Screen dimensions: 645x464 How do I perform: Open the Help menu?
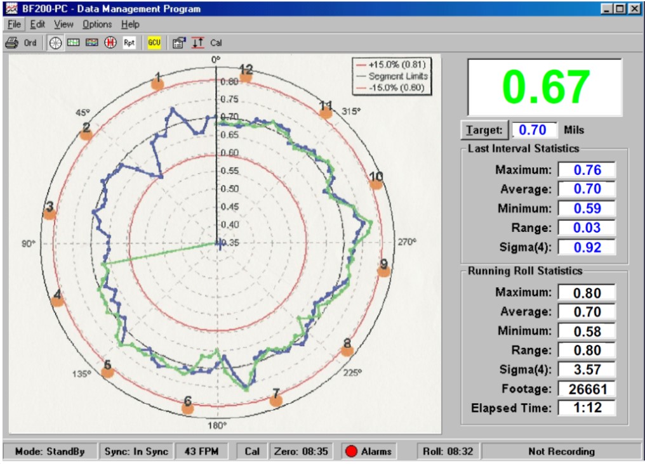[130, 24]
